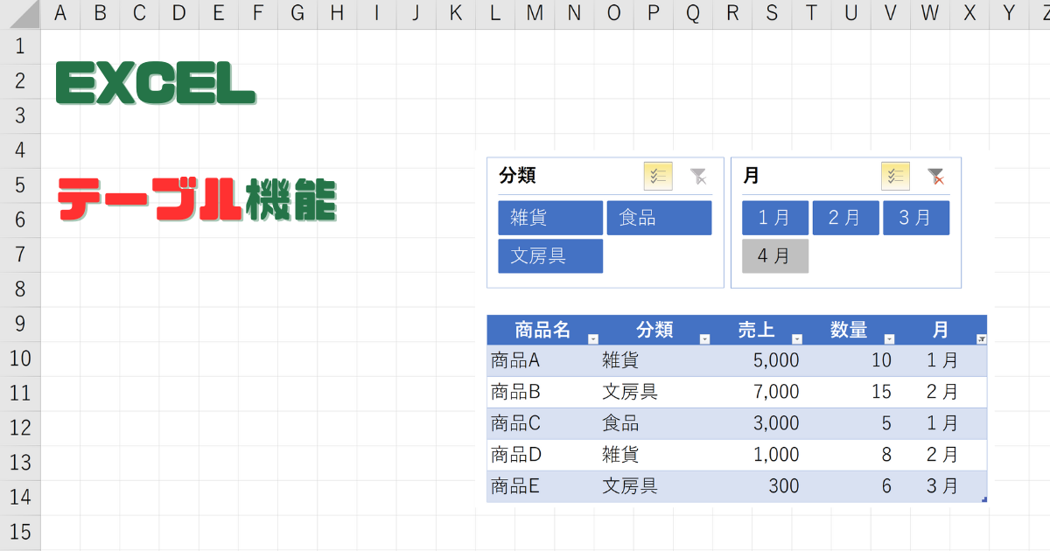Select the 数量 table header cell
This screenshot has width=1050, height=551.
850,330
